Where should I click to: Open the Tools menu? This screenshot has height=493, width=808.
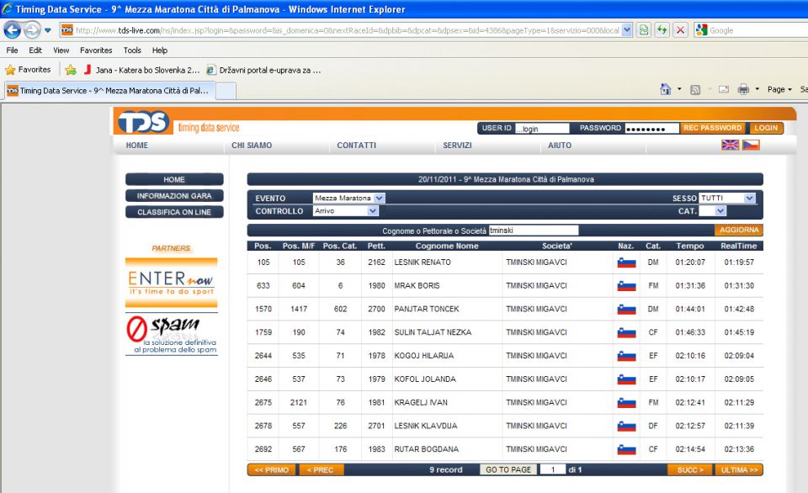pyautogui.click(x=132, y=50)
